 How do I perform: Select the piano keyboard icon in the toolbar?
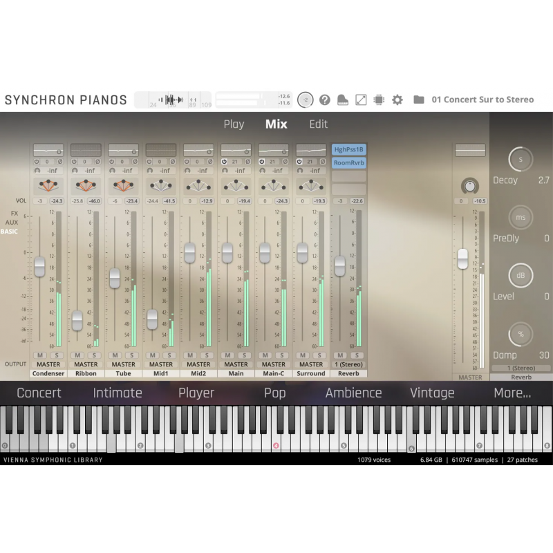(x=342, y=100)
